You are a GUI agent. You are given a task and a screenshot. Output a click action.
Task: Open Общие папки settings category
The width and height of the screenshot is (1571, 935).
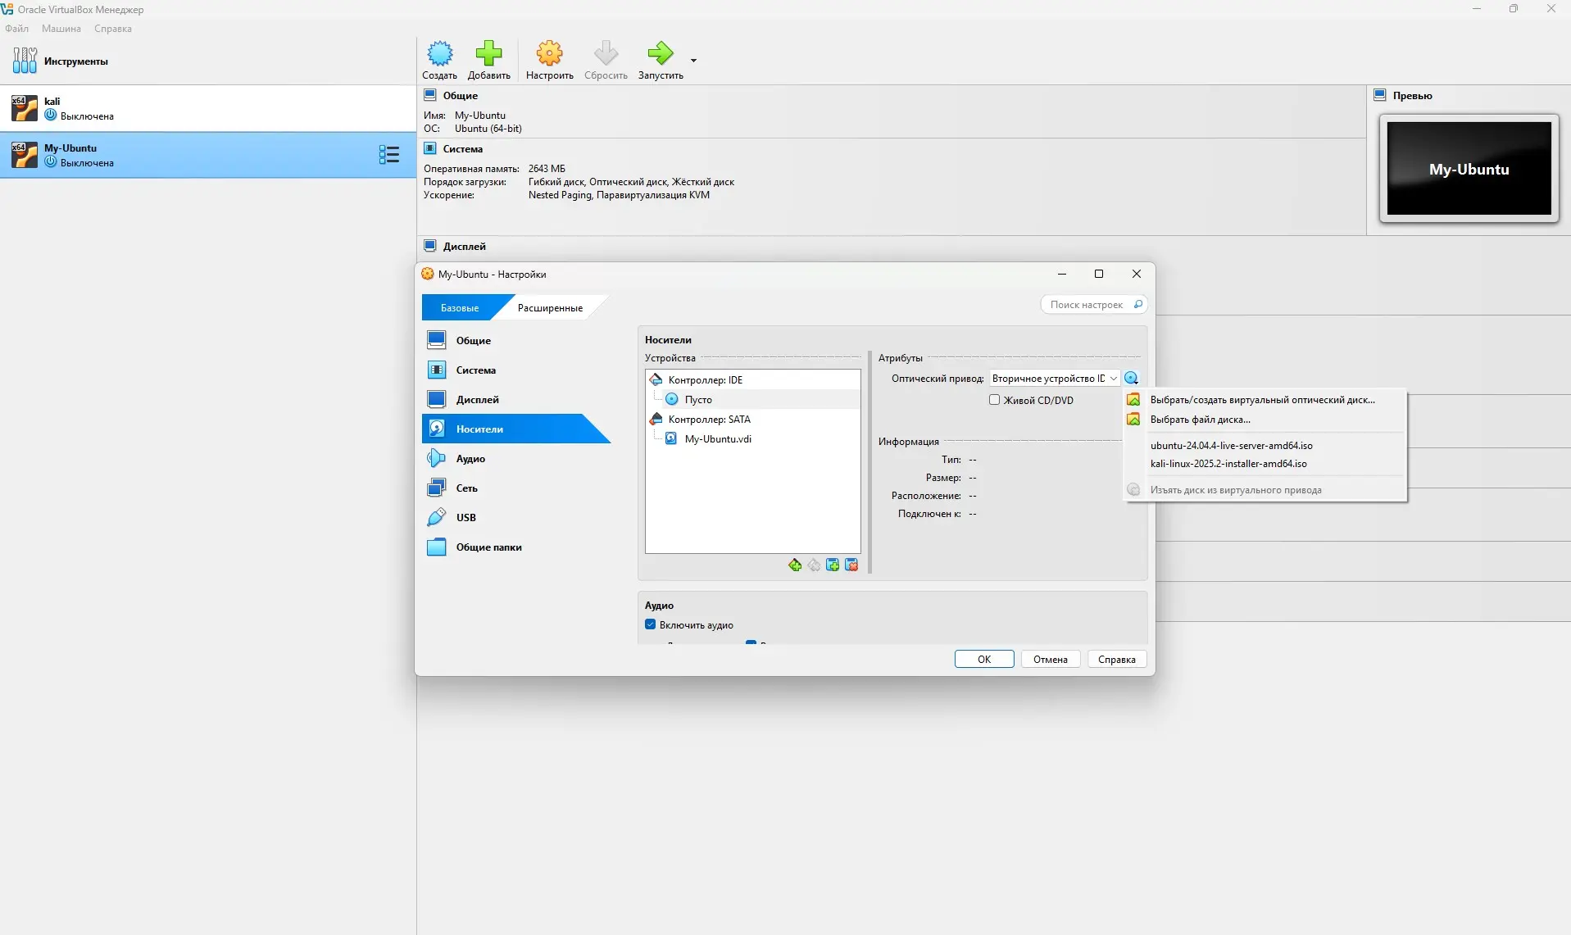coord(516,547)
